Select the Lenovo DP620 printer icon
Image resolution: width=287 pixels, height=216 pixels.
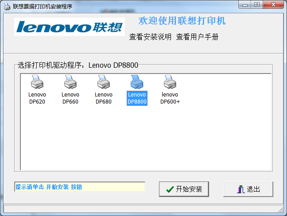[37, 82]
